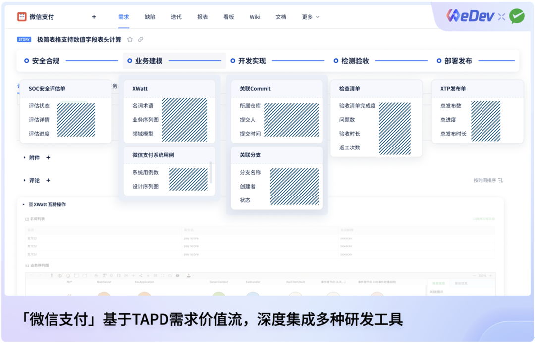Expand the 附件 section triangle

click(24, 157)
